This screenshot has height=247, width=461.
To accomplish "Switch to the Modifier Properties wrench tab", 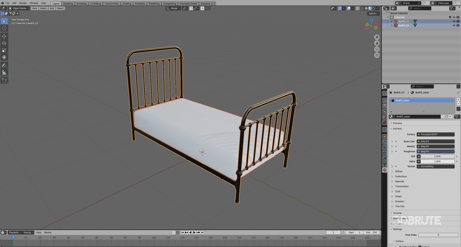I will tap(385, 142).
